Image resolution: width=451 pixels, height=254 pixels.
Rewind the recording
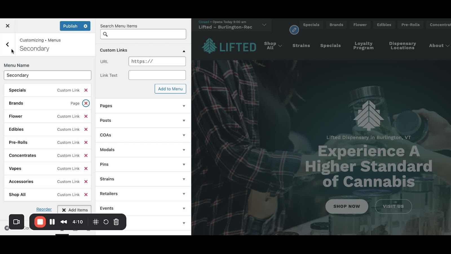click(64, 222)
